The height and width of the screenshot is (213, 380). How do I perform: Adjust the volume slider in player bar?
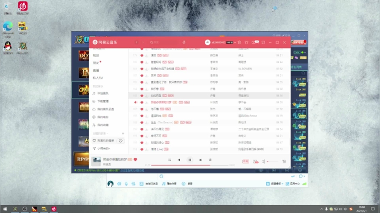tap(273, 161)
